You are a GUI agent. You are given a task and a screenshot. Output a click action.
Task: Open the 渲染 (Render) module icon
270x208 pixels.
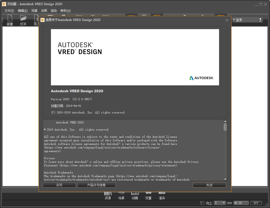click(162, 195)
